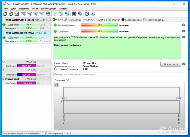Click the WD40E31X 27 °C temperature bar
Viewport: 190px width, 137px height.
pyautogui.click(x=29, y=41)
